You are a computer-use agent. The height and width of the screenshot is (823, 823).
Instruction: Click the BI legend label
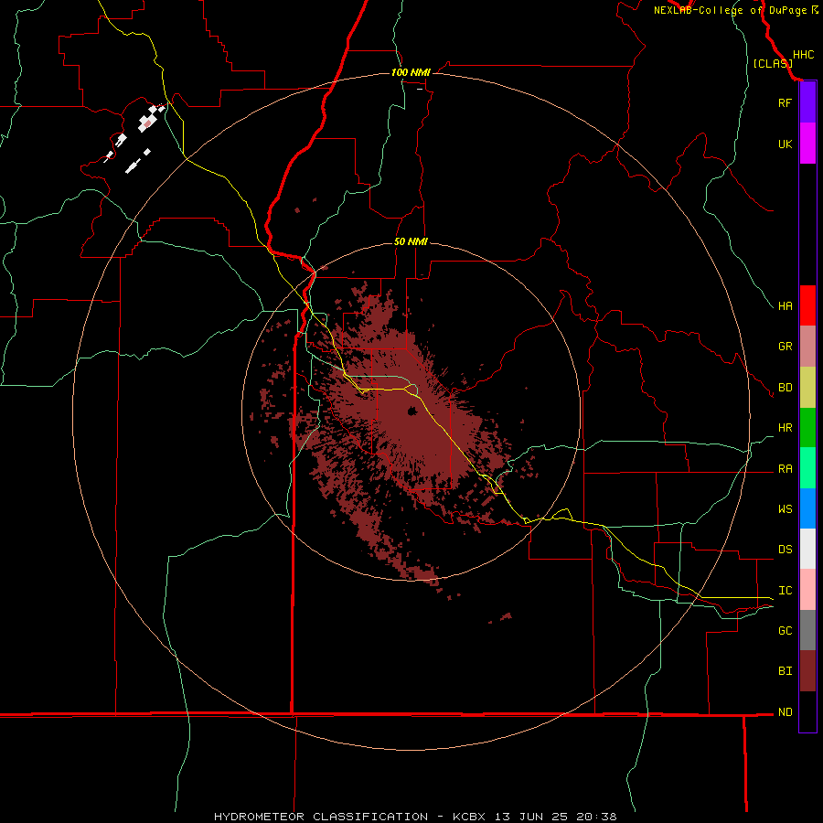(x=785, y=671)
